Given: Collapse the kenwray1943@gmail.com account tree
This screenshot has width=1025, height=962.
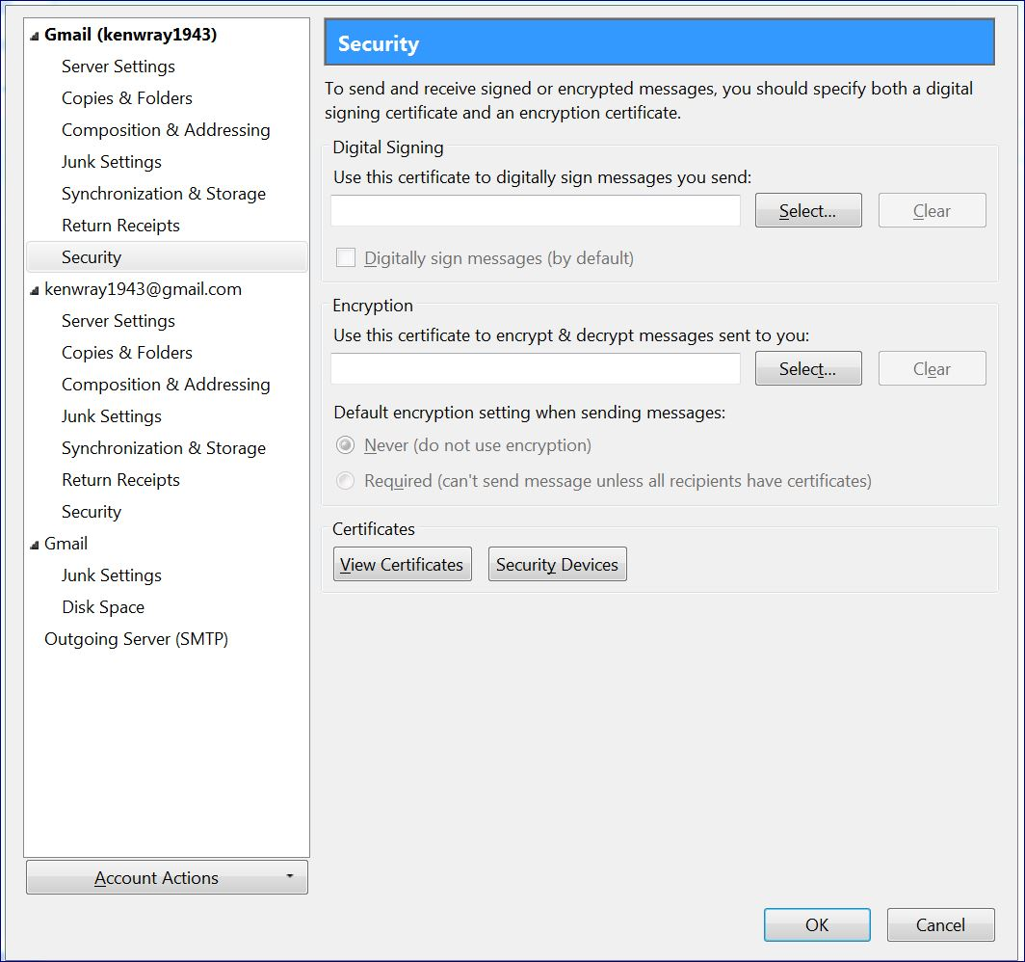Looking at the screenshot, I should (35, 290).
